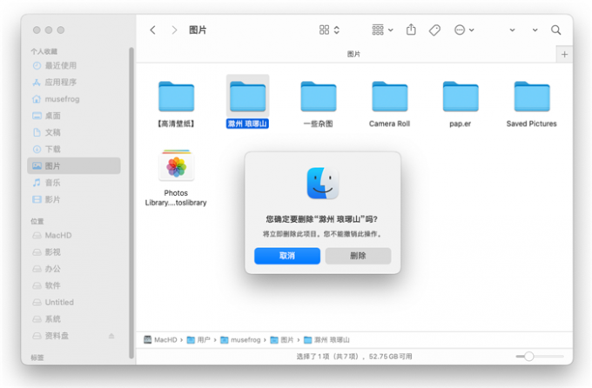
Task: Open 文稿 in sidebar
Action: [x=74, y=132]
